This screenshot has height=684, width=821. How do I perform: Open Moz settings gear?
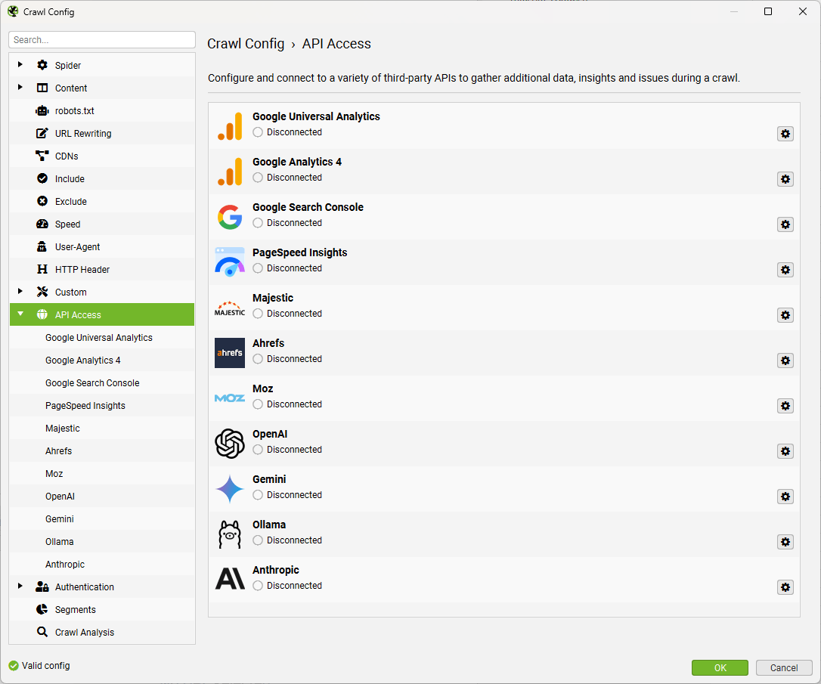[785, 406]
